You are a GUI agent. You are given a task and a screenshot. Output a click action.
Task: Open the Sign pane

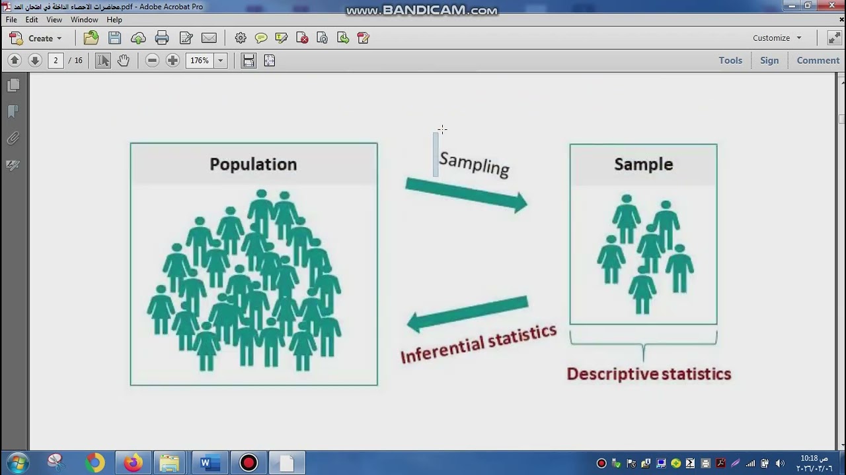tap(769, 60)
